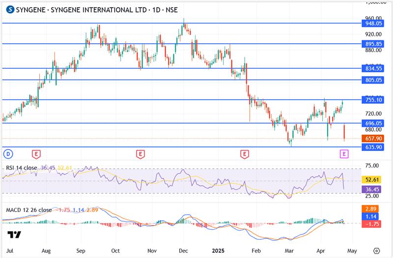The image size is (393, 258).
Task: Select the 948.05 horizontal line price label
Action: pos(371,23)
